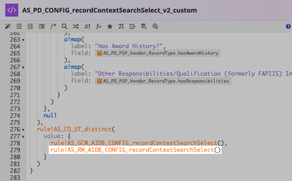292x181 pixels.
Task: Open help via blue question mark
Action: pyautogui.click(x=288, y=26)
